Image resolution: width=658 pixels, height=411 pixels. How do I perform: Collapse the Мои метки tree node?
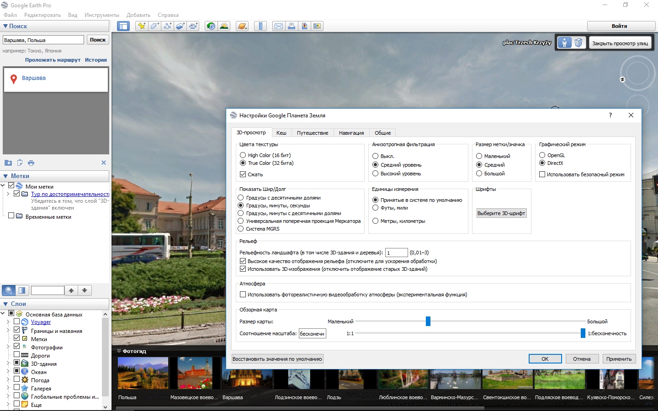coord(3,186)
